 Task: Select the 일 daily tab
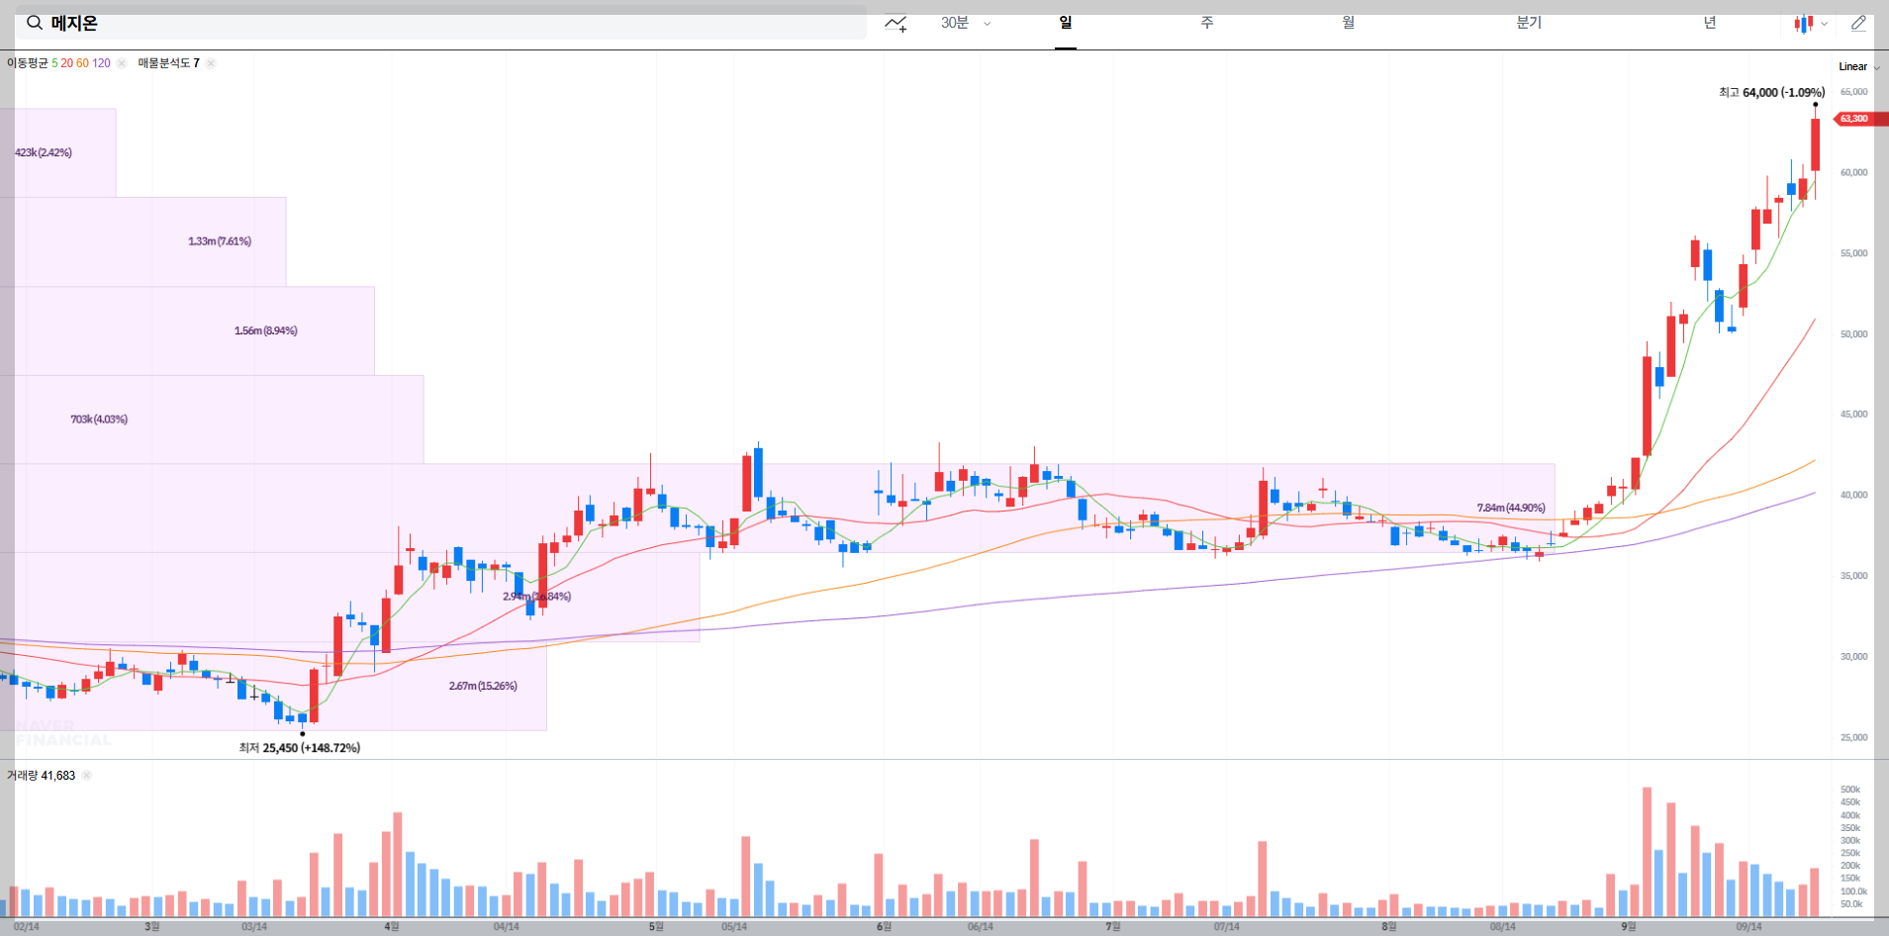1066,23
